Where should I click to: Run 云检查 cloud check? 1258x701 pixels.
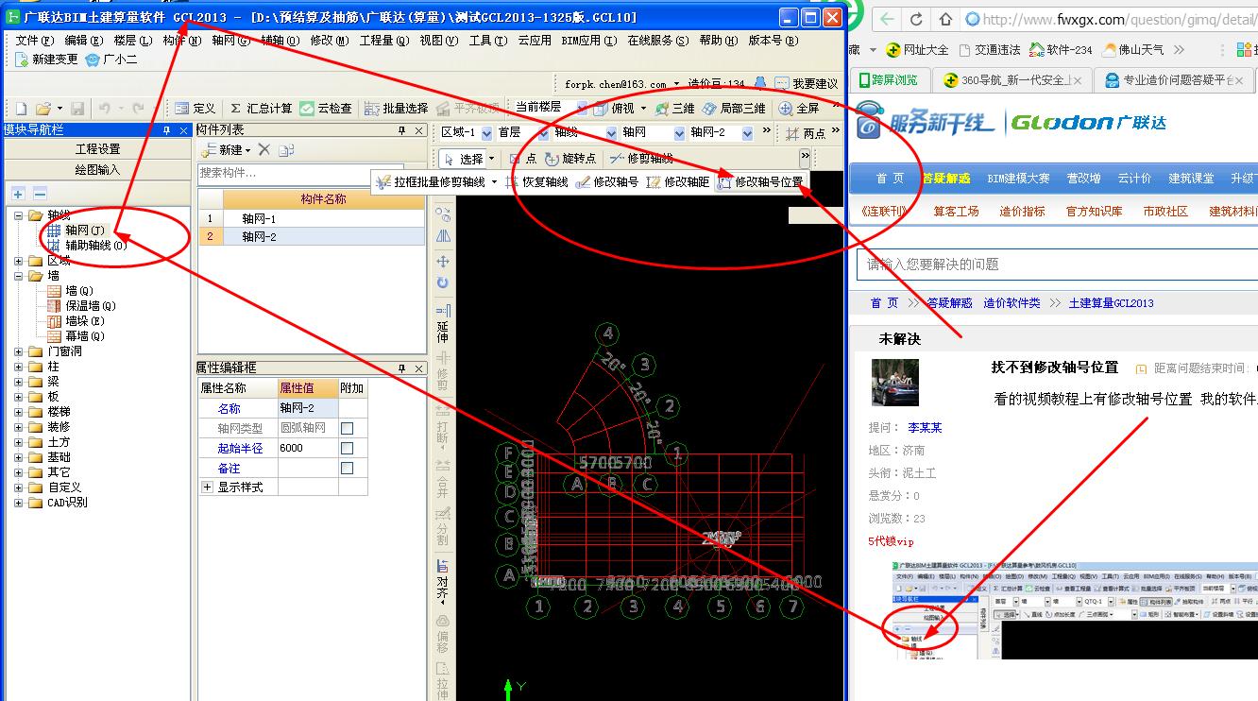pos(326,109)
